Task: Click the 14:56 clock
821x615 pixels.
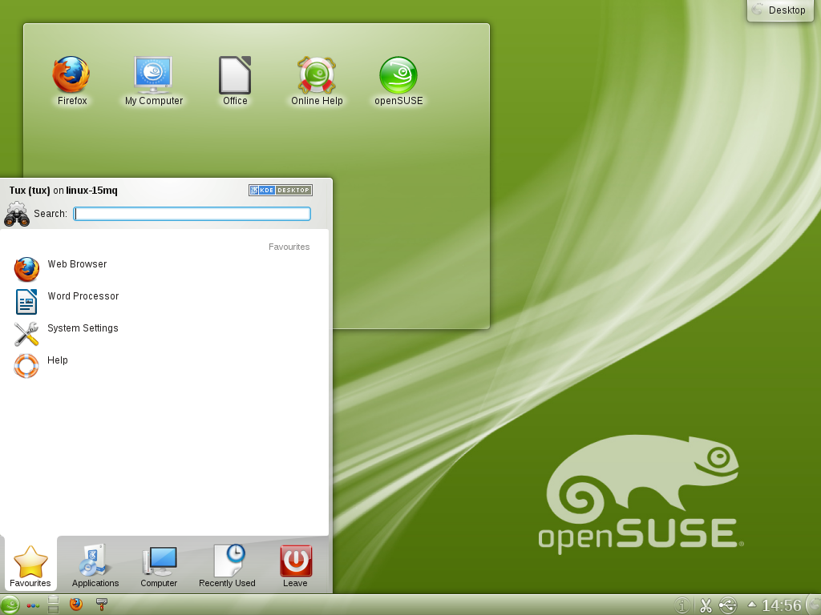Action: pyautogui.click(x=782, y=605)
